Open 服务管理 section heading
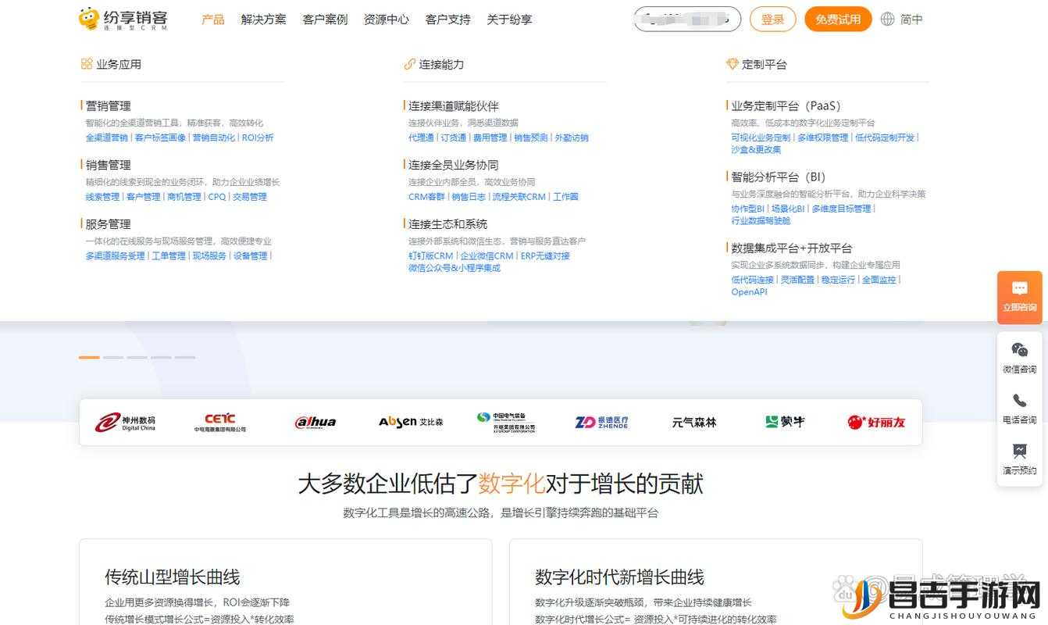Viewport: 1048px width, 625px height. pos(108,224)
